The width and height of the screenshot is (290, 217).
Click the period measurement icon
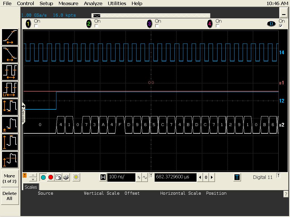point(10,72)
